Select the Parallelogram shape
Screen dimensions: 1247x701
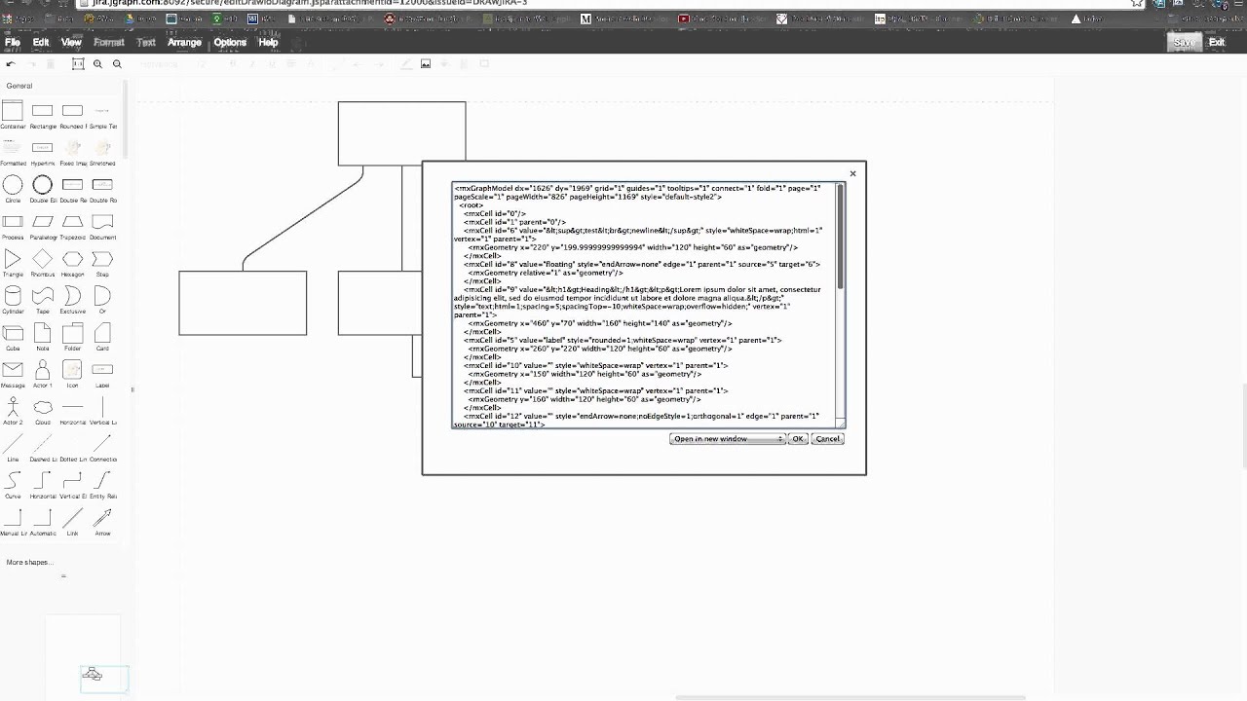coord(42,222)
